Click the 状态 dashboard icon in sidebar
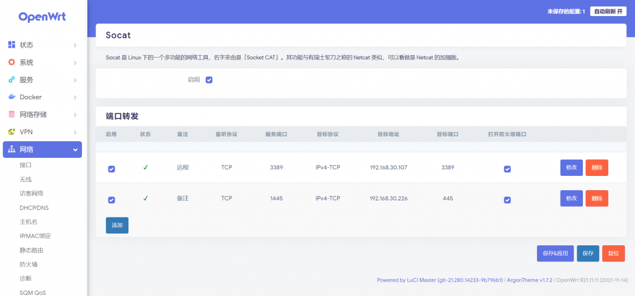This screenshot has width=635, height=296. point(12,45)
